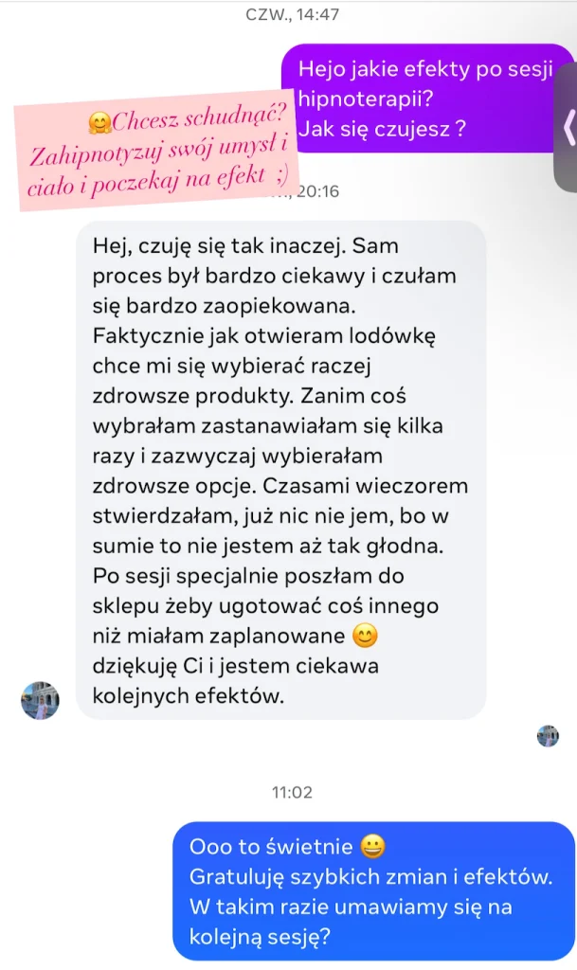Screen dimensions: 577x970
Task: Tap the small seen-receipt avatar on the right
Action: [548, 736]
